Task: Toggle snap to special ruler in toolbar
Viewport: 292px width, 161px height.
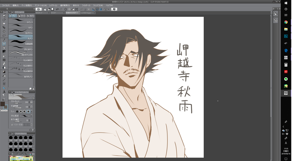Action: pyautogui.click(x=97, y=9)
